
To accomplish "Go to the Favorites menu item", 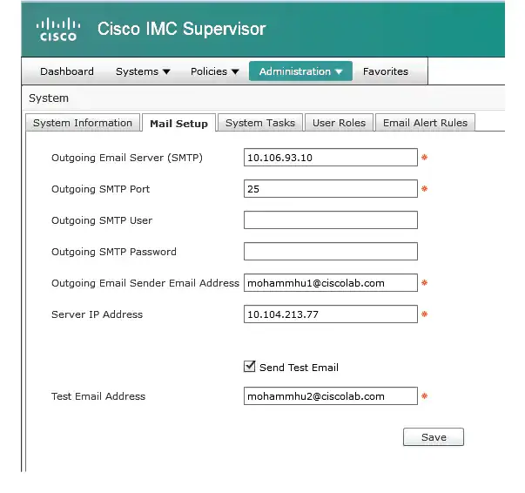I will [386, 71].
